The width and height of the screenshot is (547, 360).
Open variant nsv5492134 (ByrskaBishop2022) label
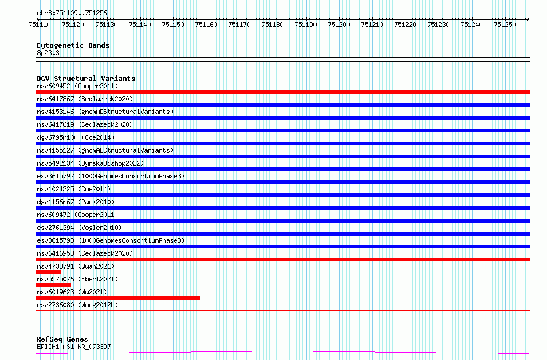90,163
